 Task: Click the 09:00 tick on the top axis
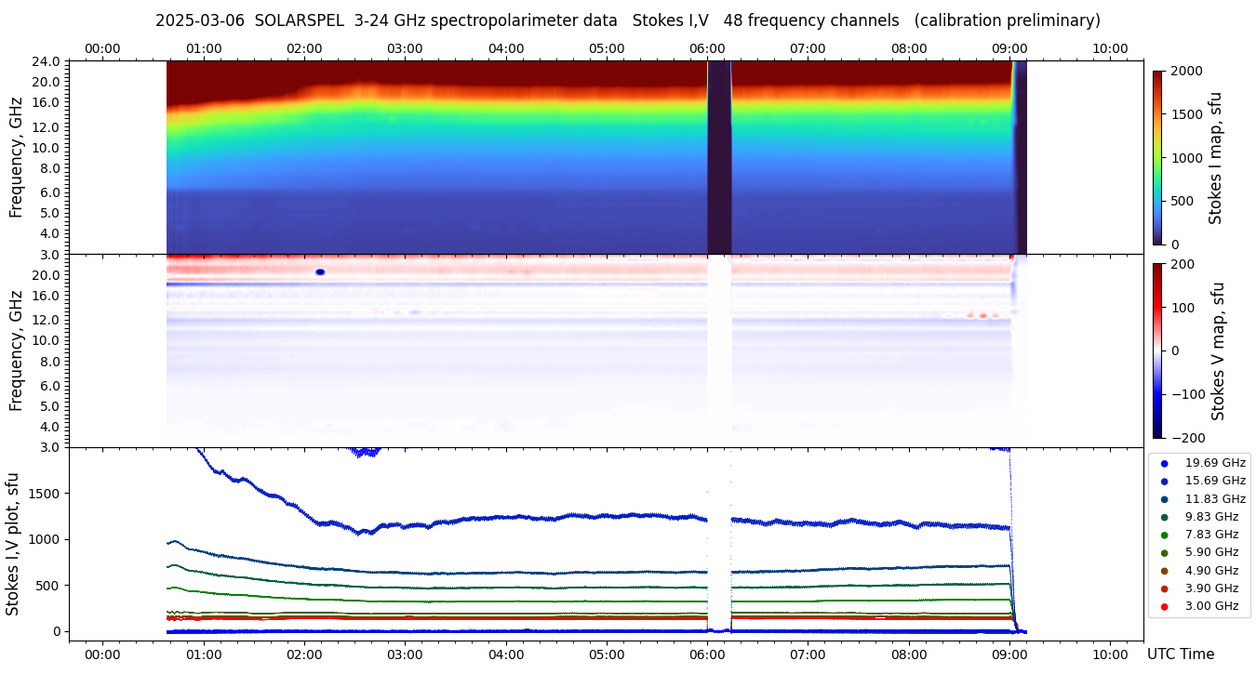(x=1009, y=48)
